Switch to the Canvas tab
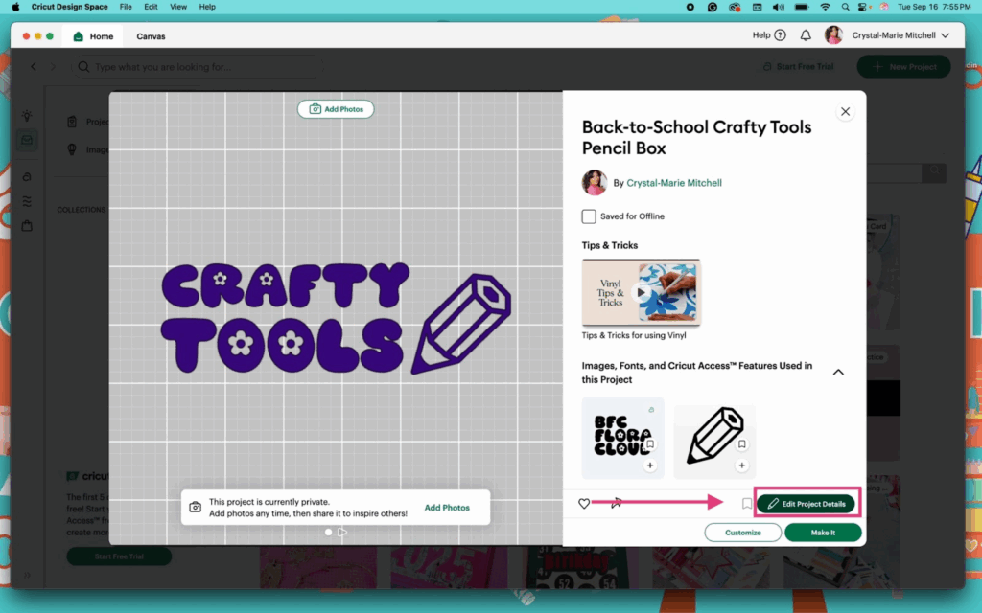982x613 pixels. point(151,36)
